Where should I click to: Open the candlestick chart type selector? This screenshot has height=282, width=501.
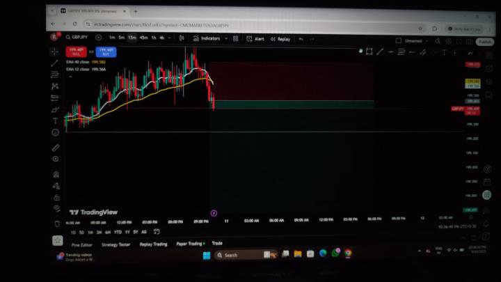[x=182, y=38]
